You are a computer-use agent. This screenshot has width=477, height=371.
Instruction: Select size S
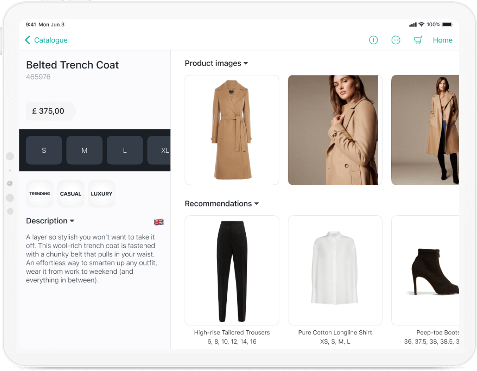tap(44, 150)
